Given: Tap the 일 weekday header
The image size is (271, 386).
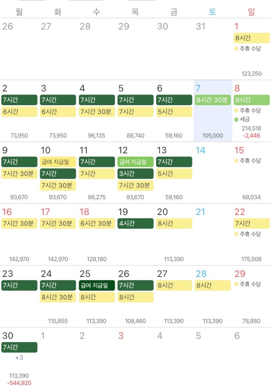Looking at the screenshot, I should point(251,12).
